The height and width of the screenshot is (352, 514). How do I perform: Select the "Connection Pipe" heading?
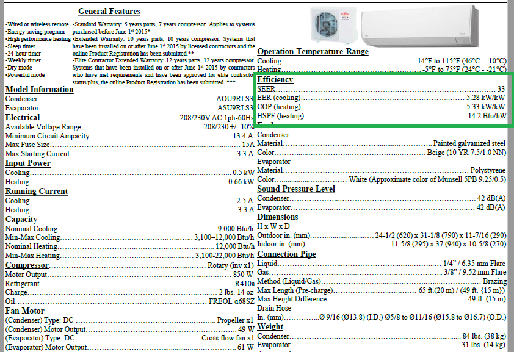click(x=286, y=254)
